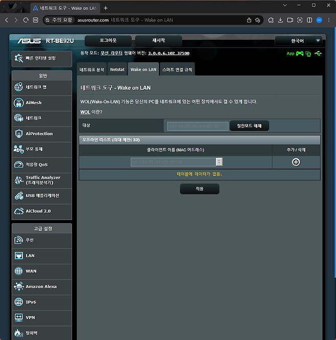The height and width of the screenshot is (340, 336).
Task: Switch to the Netstat tab
Action: pos(117,69)
